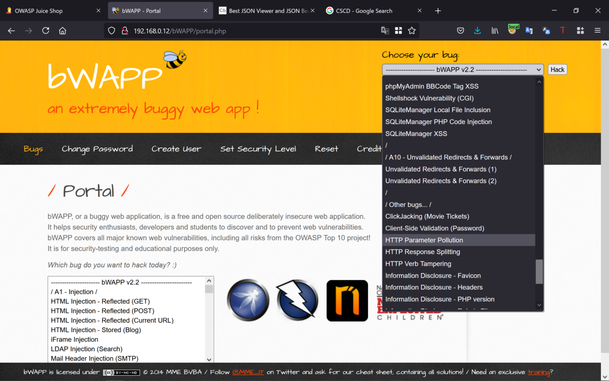Follow the @MME_IT Twitter link
The image size is (609, 381).
pos(248,372)
